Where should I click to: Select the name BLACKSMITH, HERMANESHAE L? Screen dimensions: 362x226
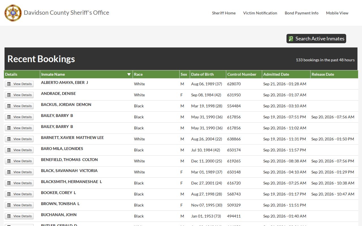tap(72, 182)
